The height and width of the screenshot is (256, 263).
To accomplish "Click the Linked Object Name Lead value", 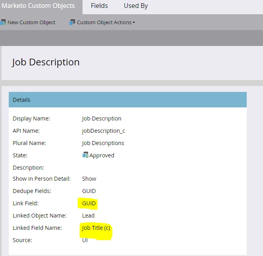I will click(x=88, y=216).
